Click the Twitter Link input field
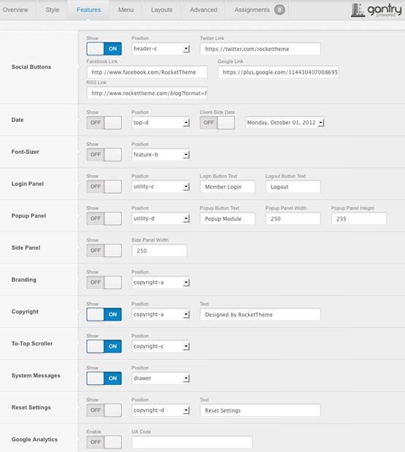405x452 pixels. [260, 49]
